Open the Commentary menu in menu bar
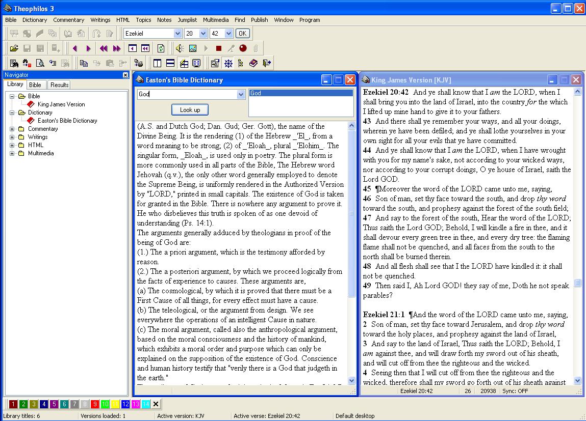The width and height of the screenshot is (586, 421). (68, 20)
